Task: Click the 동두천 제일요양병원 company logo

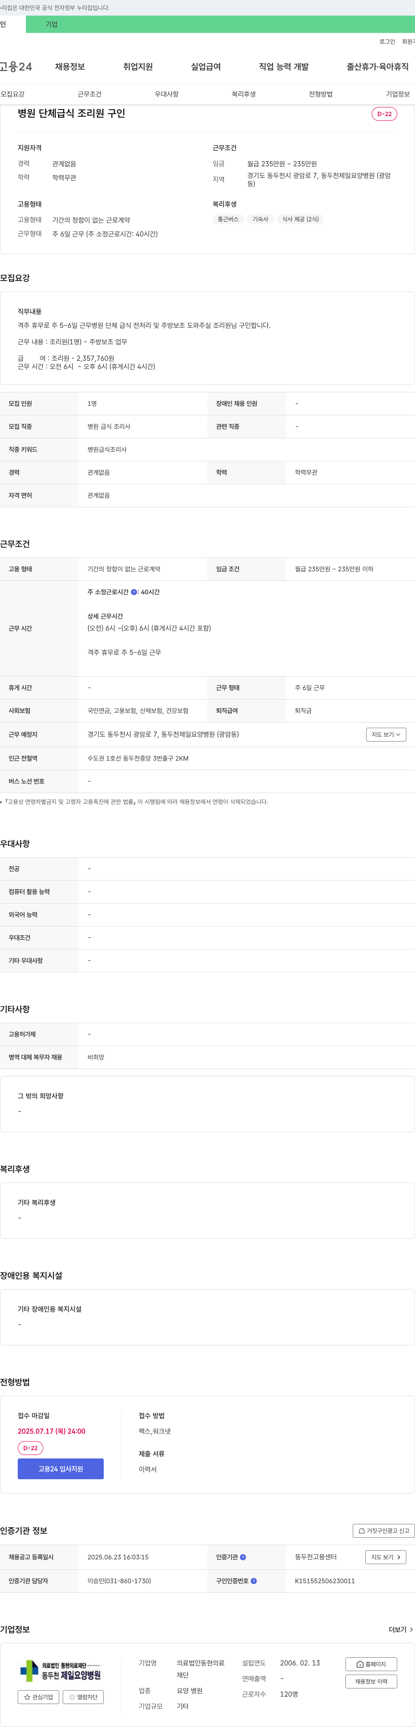Action: [x=60, y=1670]
